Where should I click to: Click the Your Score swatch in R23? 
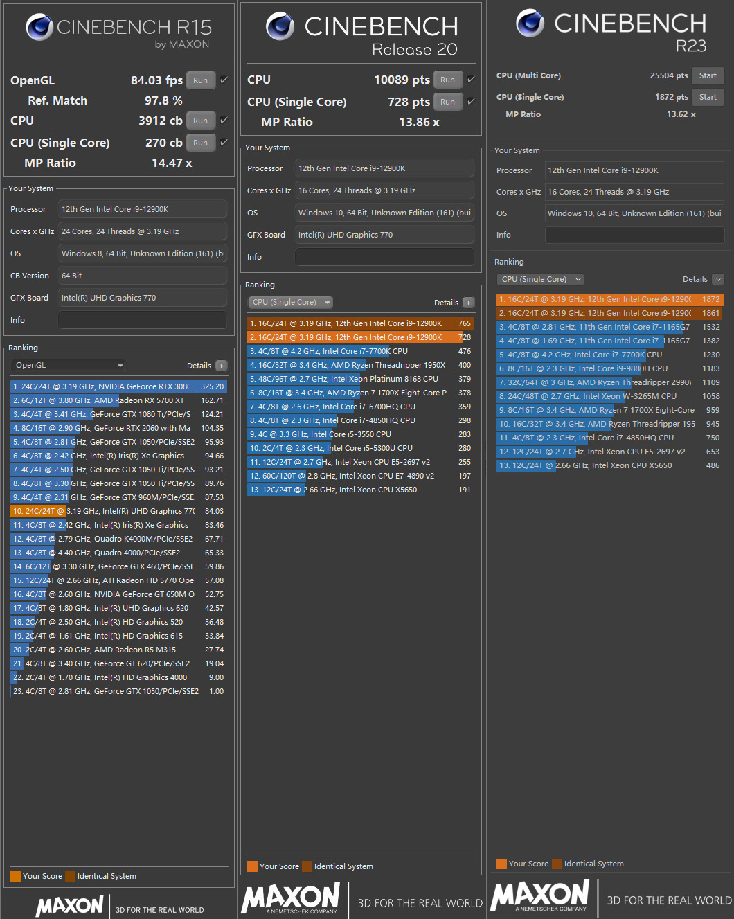point(502,864)
